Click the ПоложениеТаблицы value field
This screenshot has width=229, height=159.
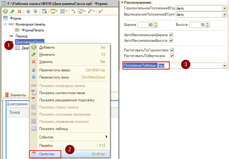coord(190,66)
